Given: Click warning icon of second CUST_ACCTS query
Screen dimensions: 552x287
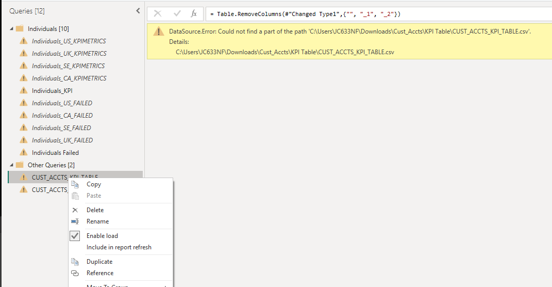Looking at the screenshot, I should (24, 189).
